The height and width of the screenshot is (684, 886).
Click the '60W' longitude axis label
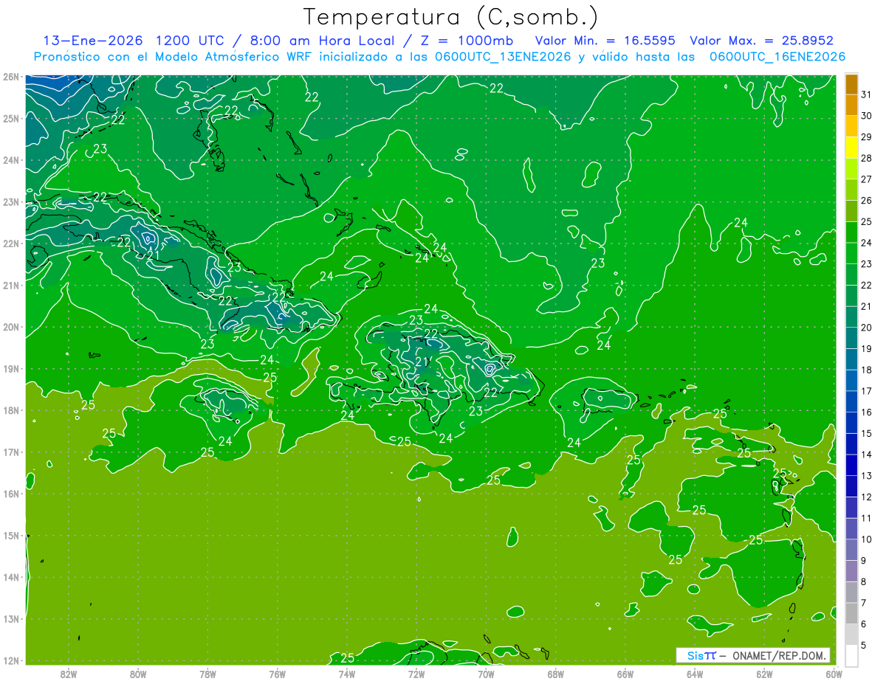[834, 674]
